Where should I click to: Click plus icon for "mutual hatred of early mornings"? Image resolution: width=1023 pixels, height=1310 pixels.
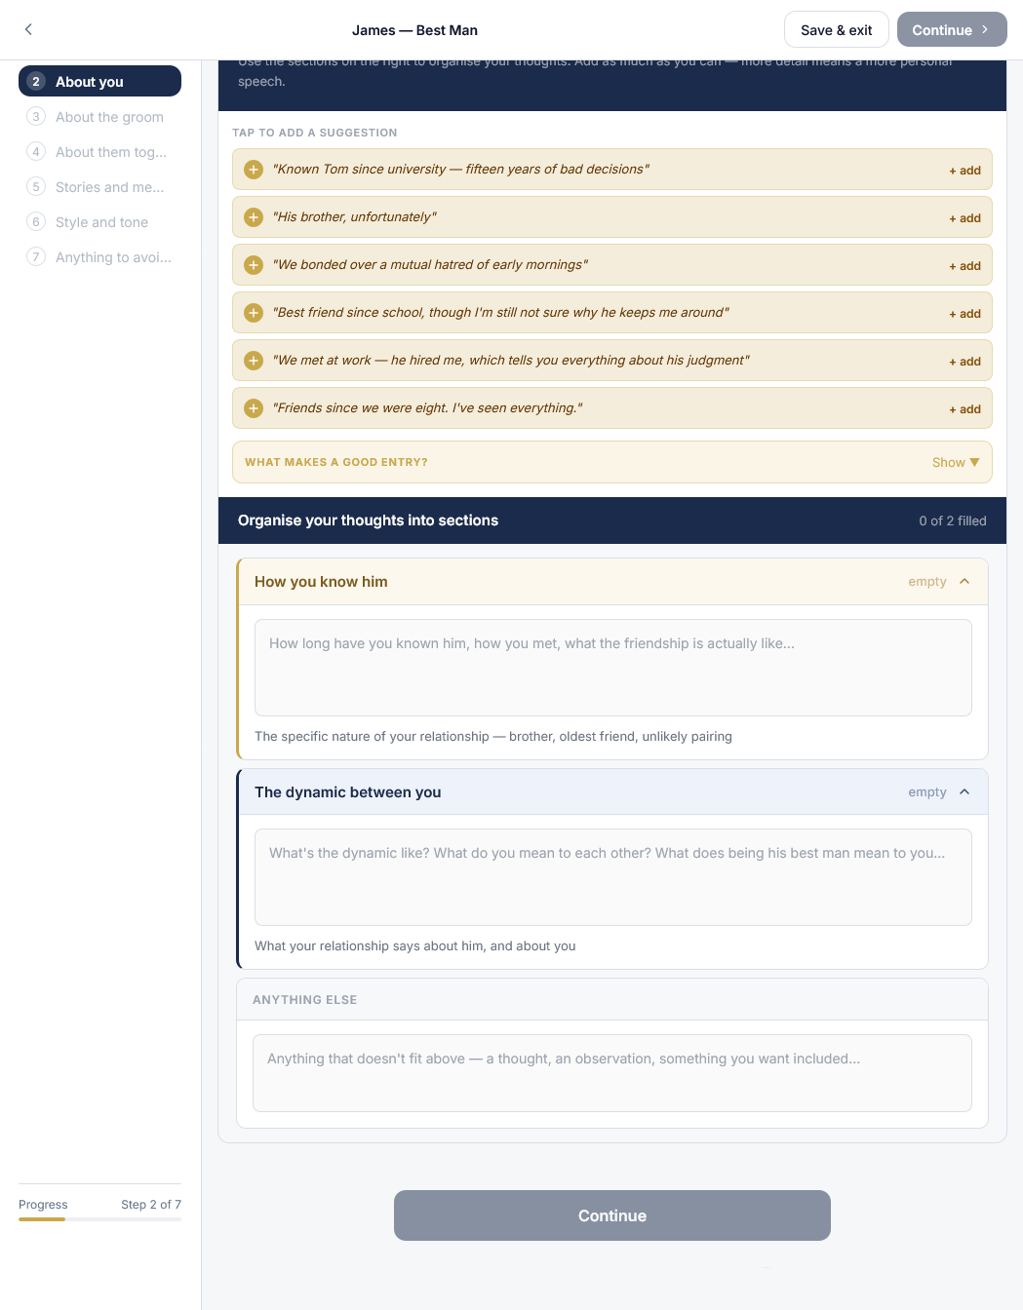[x=254, y=265]
